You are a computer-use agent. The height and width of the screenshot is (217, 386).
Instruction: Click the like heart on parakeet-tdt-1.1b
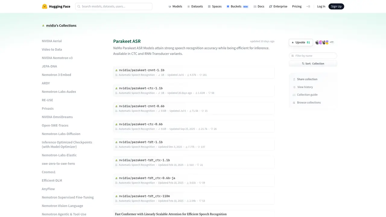(x=199, y=147)
